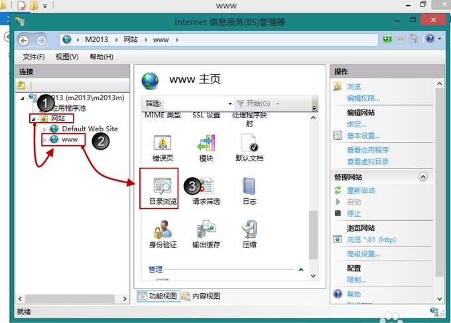This screenshot has width=451, height=323.
Task: Open 绑定... (Bindings) link
Action: coord(356,124)
